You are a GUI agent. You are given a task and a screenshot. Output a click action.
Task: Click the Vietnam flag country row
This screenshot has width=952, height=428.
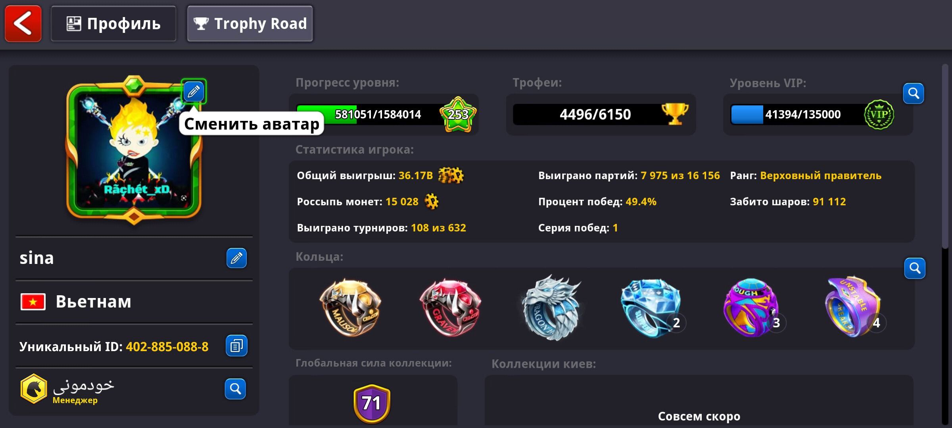pyautogui.click(x=134, y=302)
